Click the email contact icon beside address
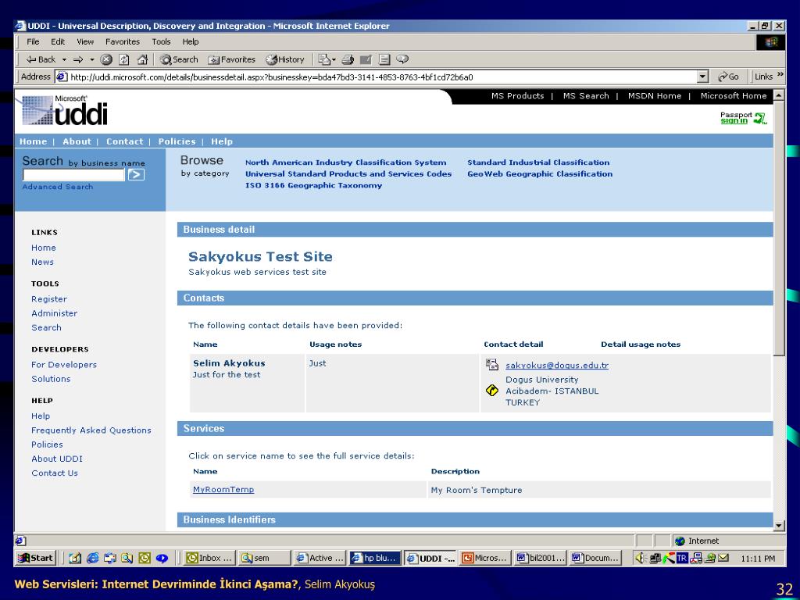The image size is (800, 600). (492, 364)
